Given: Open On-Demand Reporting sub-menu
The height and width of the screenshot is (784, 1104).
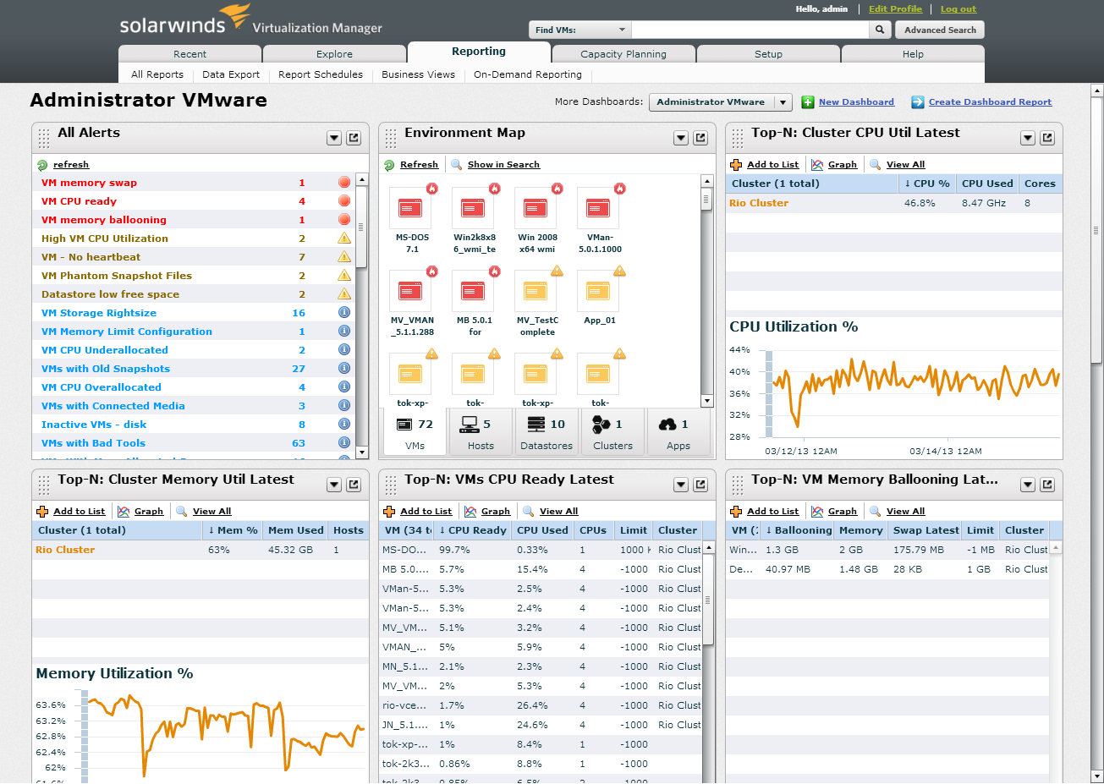Looking at the screenshot, I should click(x=528, y=74).
